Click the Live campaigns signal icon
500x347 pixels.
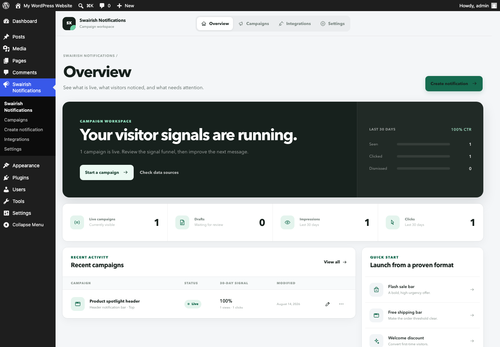(x=77, y=222)
